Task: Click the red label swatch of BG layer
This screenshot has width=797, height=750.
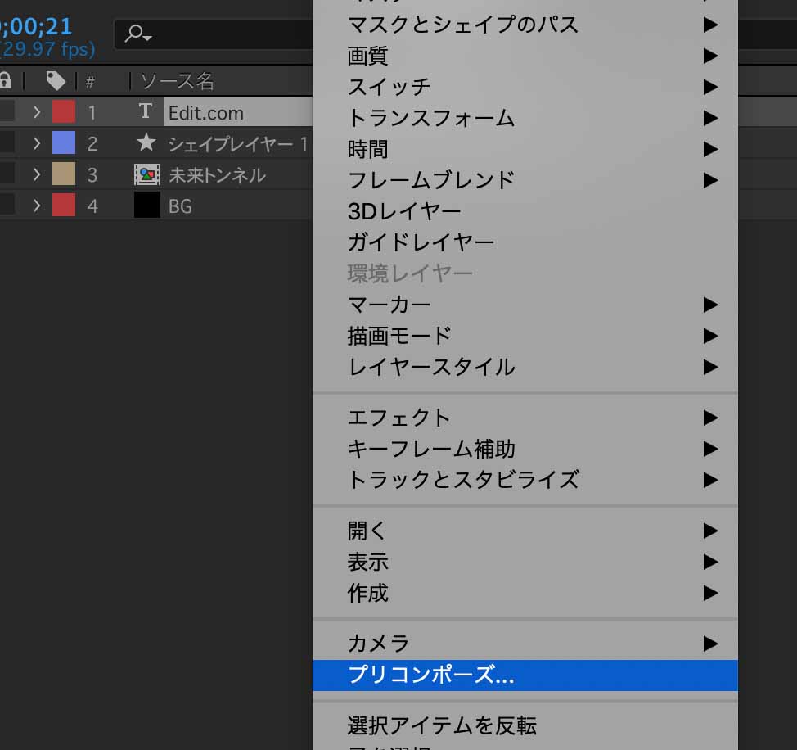Action: pyautogui.click(x=64, y=205)
